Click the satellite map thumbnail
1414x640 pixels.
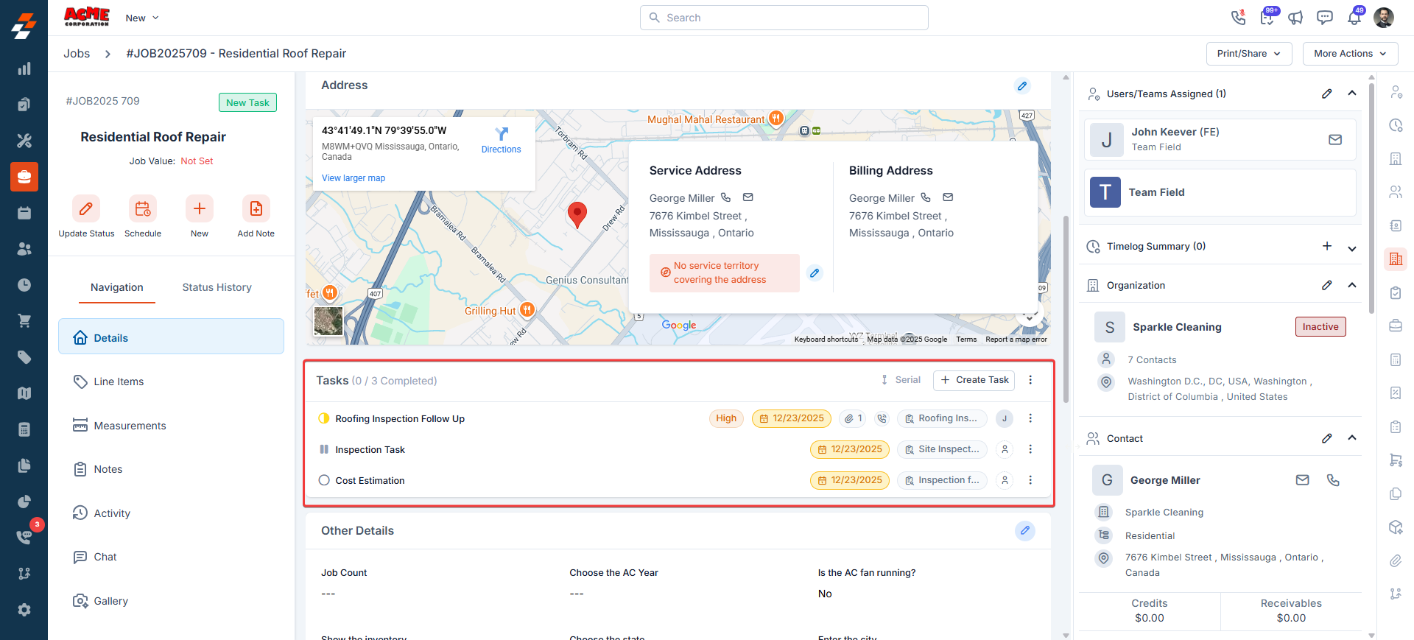pyautogui.click(x=328, y=321)
